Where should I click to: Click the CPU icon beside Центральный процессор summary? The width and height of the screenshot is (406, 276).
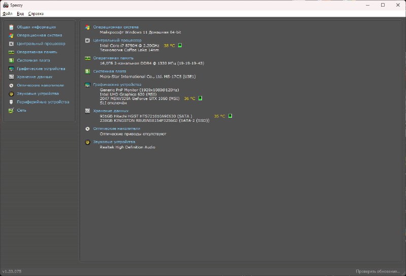pyautogui.click(x=87, y=41)
